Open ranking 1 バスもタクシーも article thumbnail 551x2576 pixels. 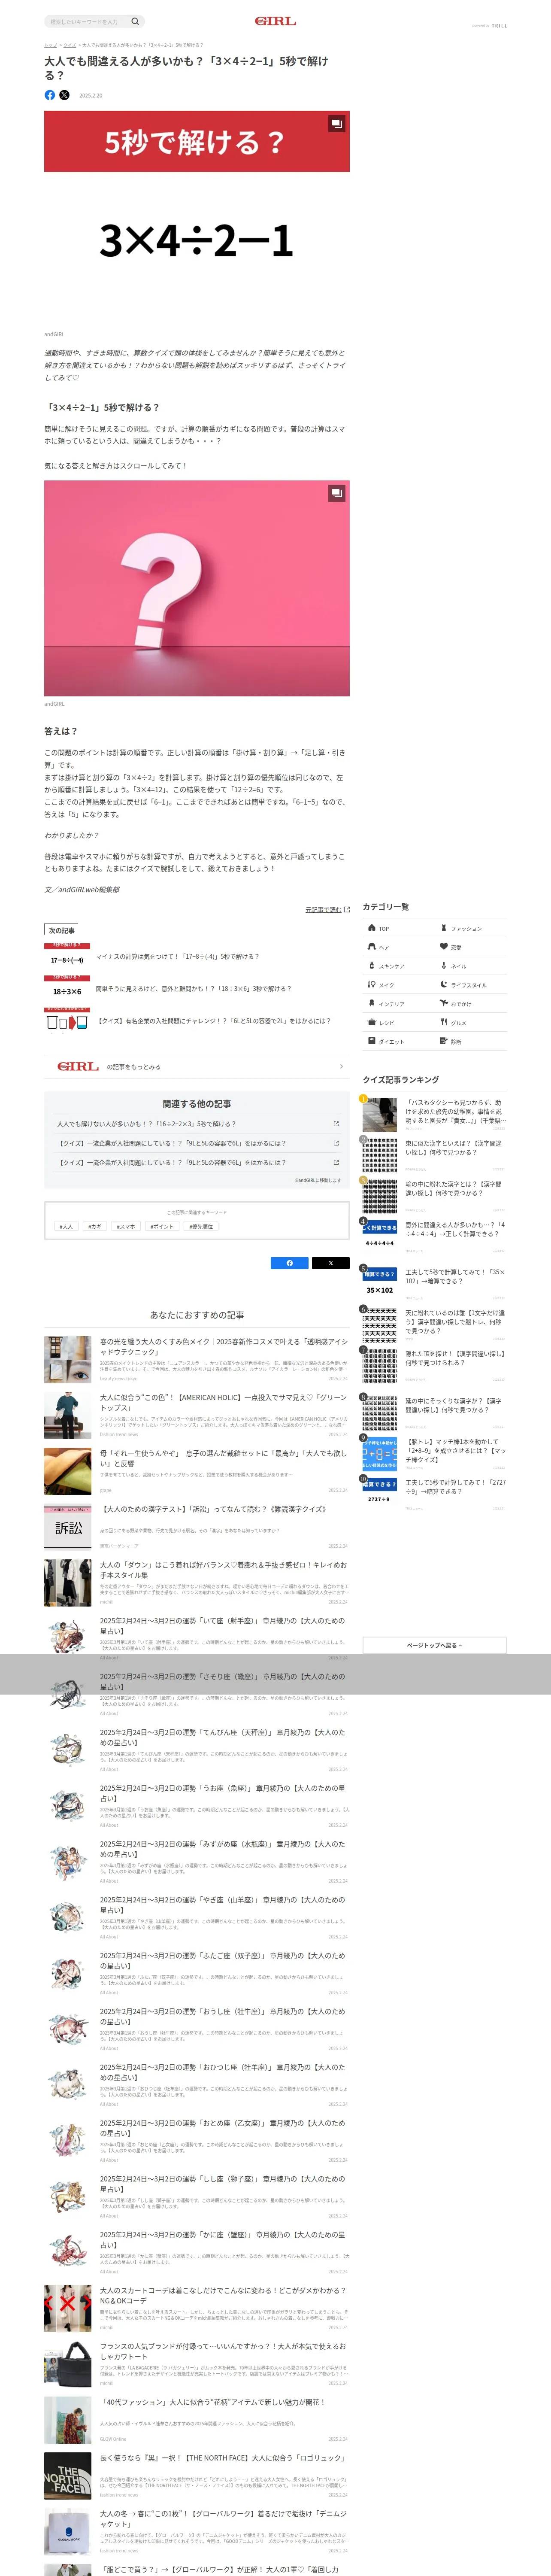click(380, 1114)
